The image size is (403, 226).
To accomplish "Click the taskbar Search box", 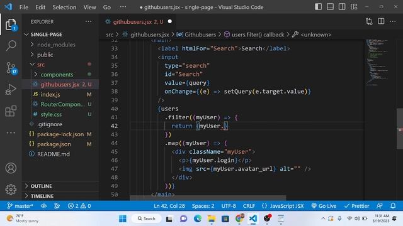I will 146,218.
